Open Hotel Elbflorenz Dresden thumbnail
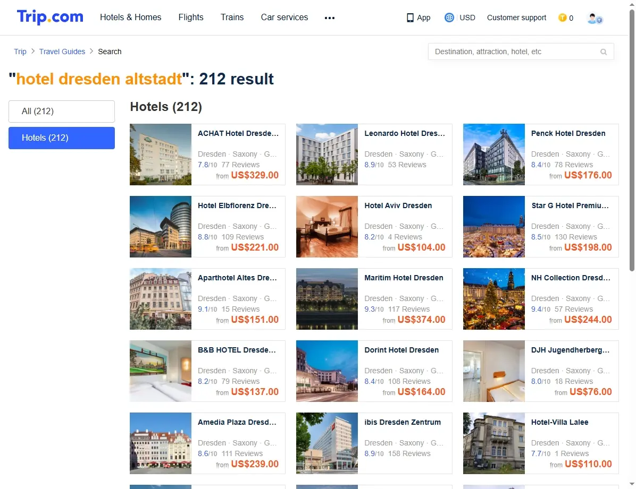The width and height of the screenshot is (636, 489). [161, 227]
